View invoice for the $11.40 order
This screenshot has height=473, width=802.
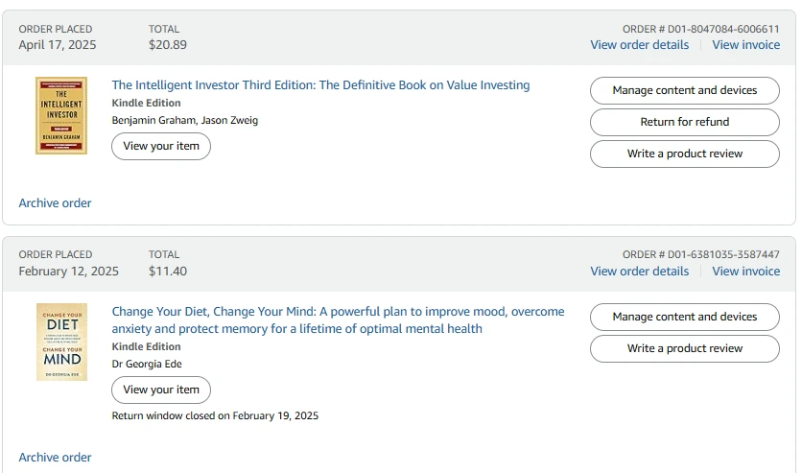745,271
